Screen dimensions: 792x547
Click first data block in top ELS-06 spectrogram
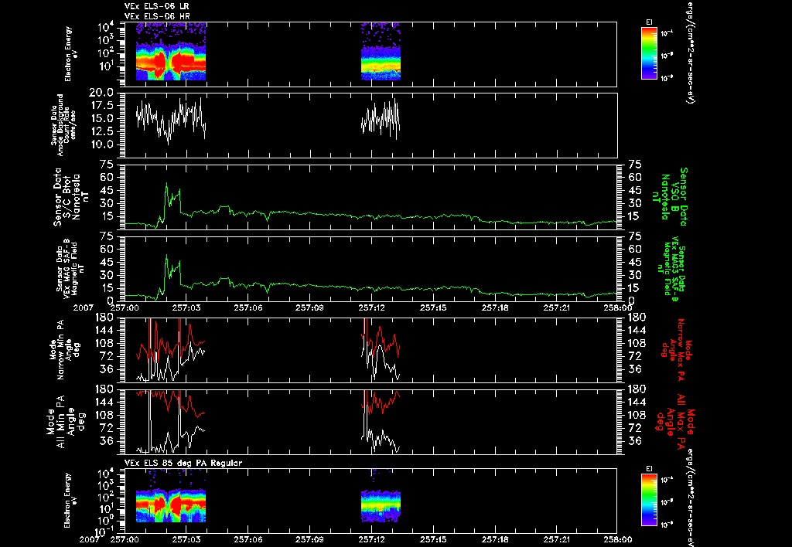click(171, 51)
